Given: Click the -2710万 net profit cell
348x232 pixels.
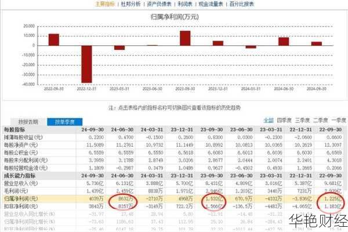Looking at the screenshot, I should coord(154,199).
